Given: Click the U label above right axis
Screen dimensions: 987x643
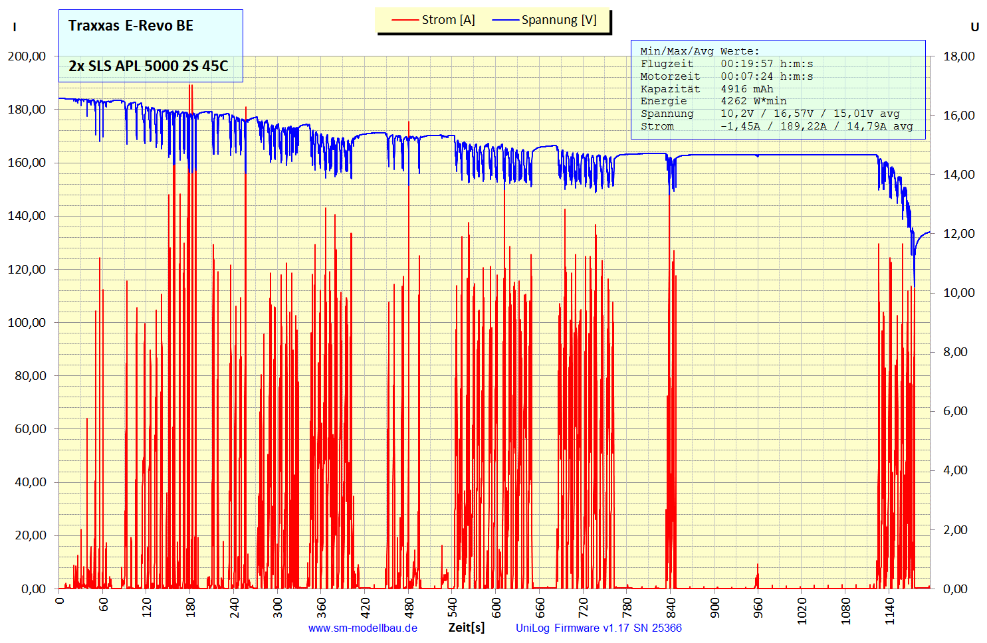Looking at the screenshot, I should [x=974, y=27].
